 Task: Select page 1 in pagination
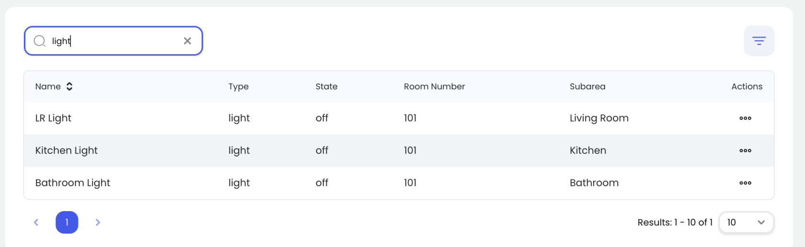pos(67,222)
